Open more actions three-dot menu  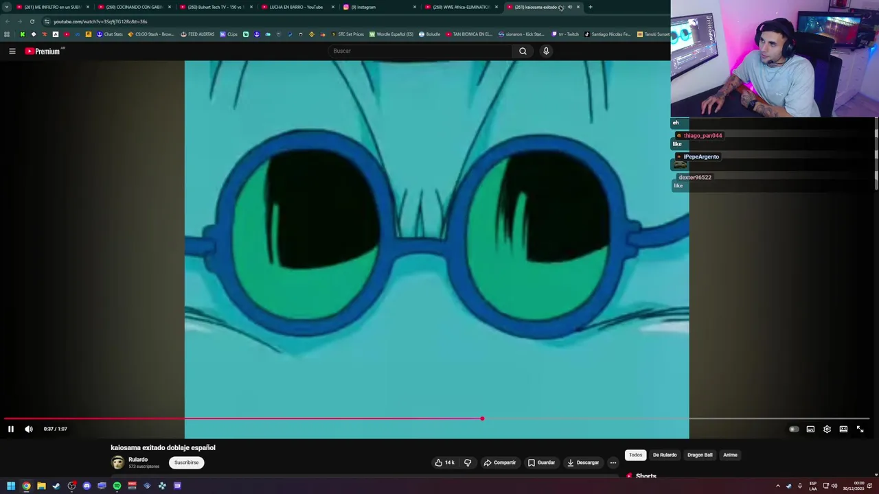click(613, 462)
